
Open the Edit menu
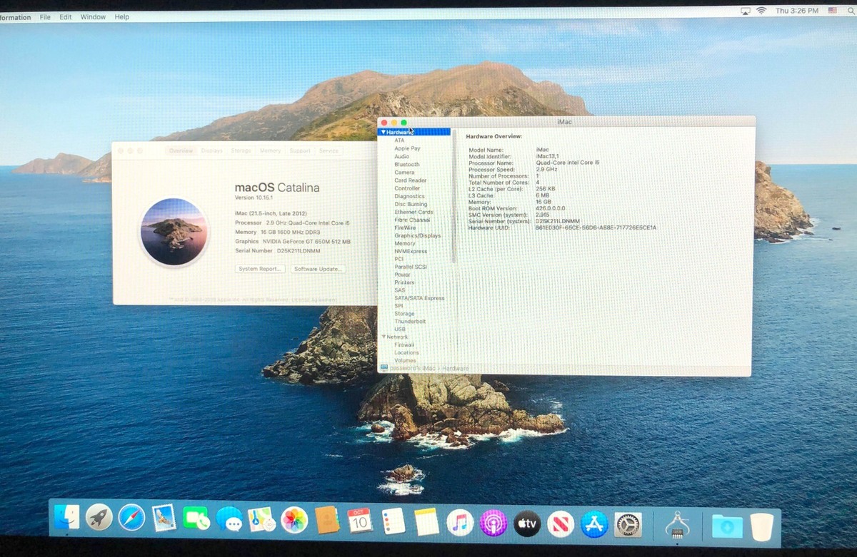coord(66,16)
